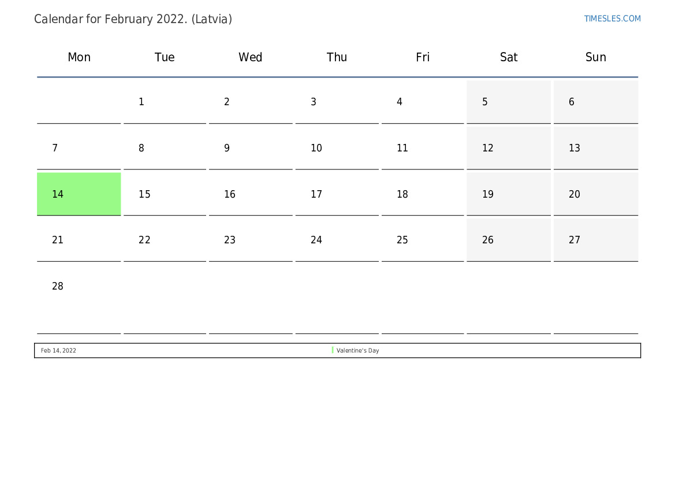
Task: Click Sunday the 6th cell
Action: click(595, 102)
